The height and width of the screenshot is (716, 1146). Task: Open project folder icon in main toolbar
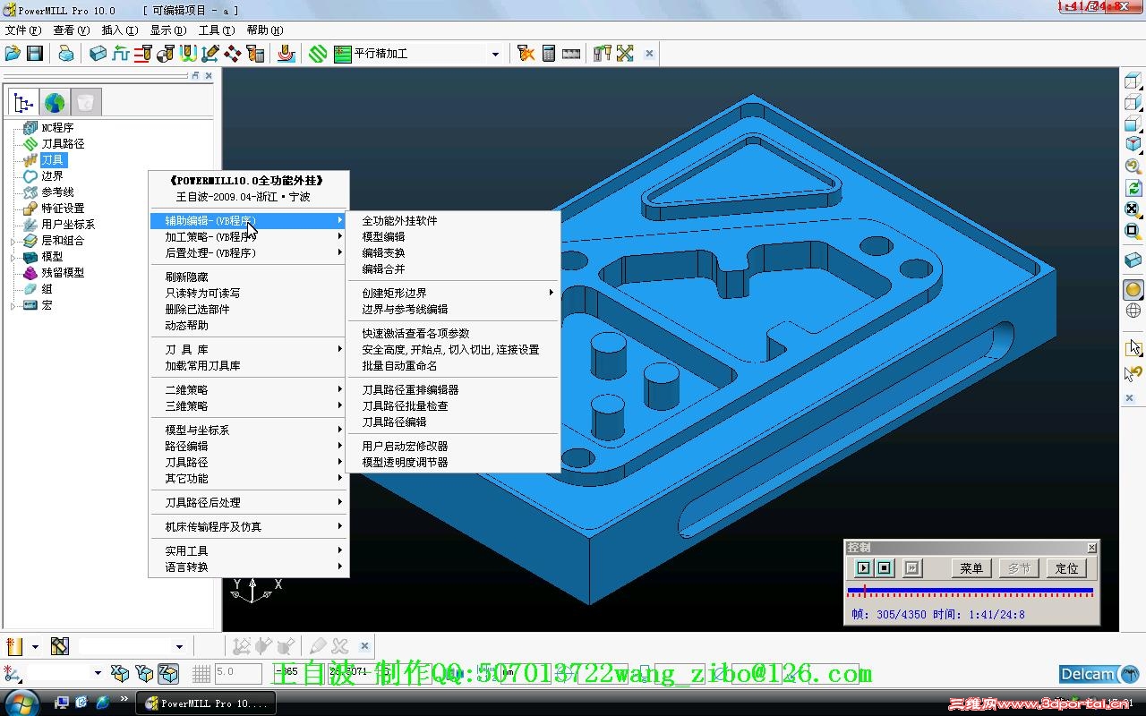(x=13, y=54)
